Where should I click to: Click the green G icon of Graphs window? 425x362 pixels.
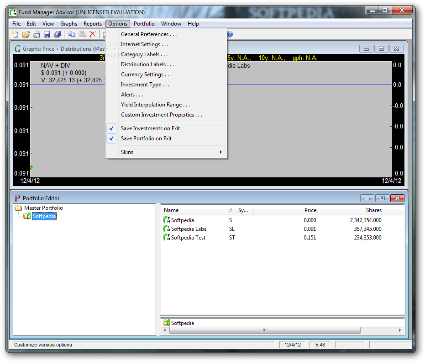[x=18, y=49]
